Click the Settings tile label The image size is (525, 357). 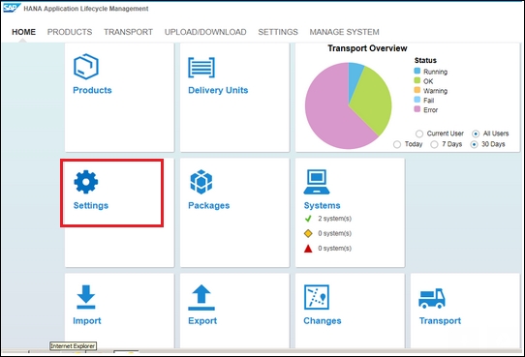(91, 205)
